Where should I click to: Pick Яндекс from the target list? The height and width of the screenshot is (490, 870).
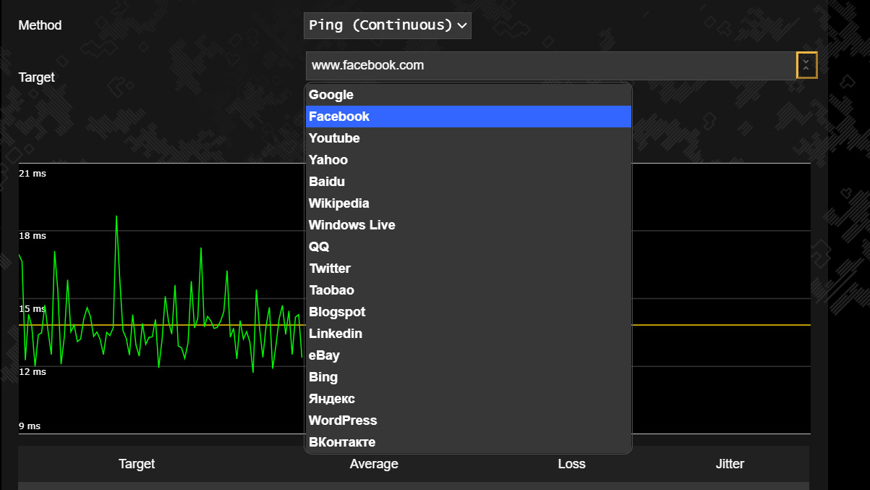click(468, 399)
